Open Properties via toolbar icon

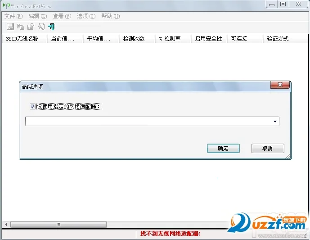(31, 27)
